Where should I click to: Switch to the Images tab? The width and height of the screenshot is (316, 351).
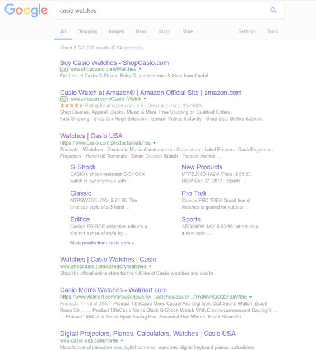(x=117, y=31)
